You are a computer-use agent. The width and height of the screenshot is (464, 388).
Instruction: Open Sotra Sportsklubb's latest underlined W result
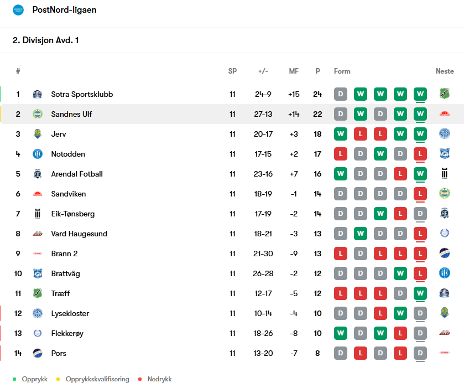point(420,94)
